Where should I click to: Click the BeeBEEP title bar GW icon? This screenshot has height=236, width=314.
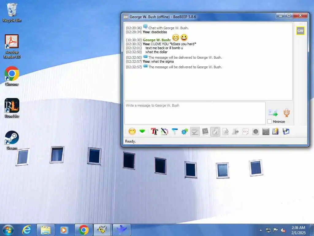[125, 17]
